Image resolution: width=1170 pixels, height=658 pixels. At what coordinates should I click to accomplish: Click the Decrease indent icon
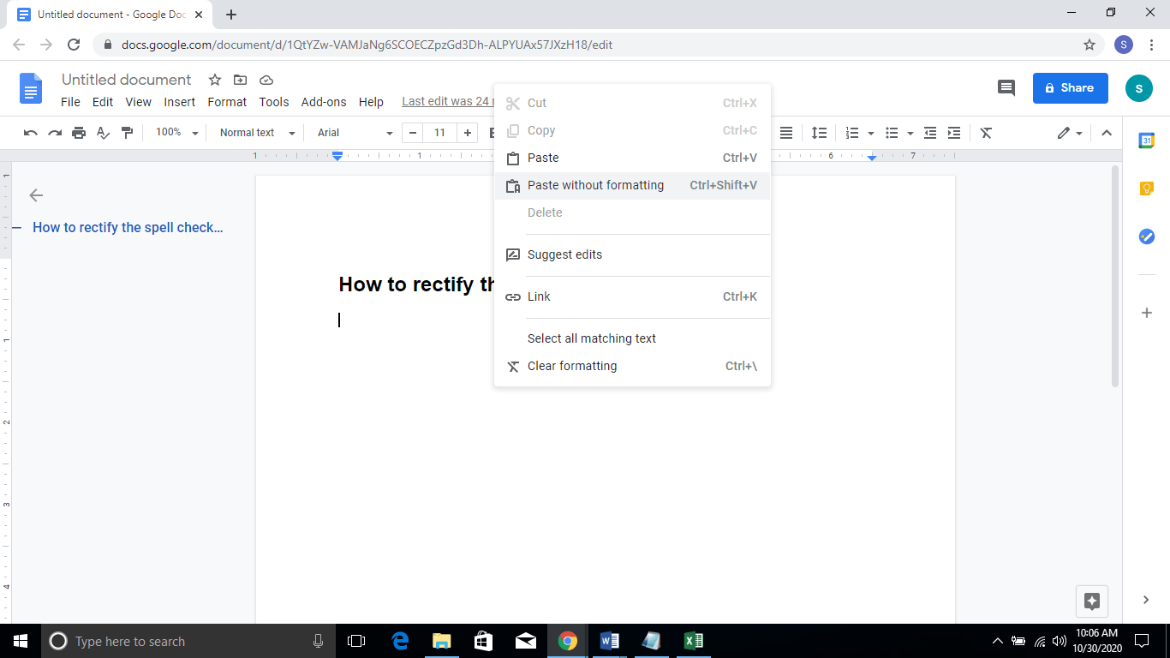pos(930,133)
